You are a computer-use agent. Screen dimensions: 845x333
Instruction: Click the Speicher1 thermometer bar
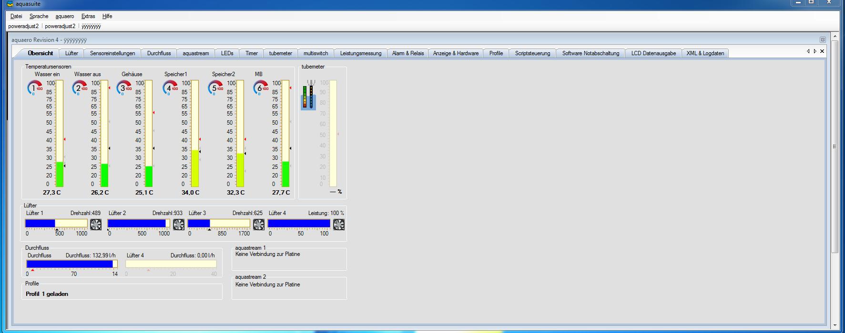point(195,134)
